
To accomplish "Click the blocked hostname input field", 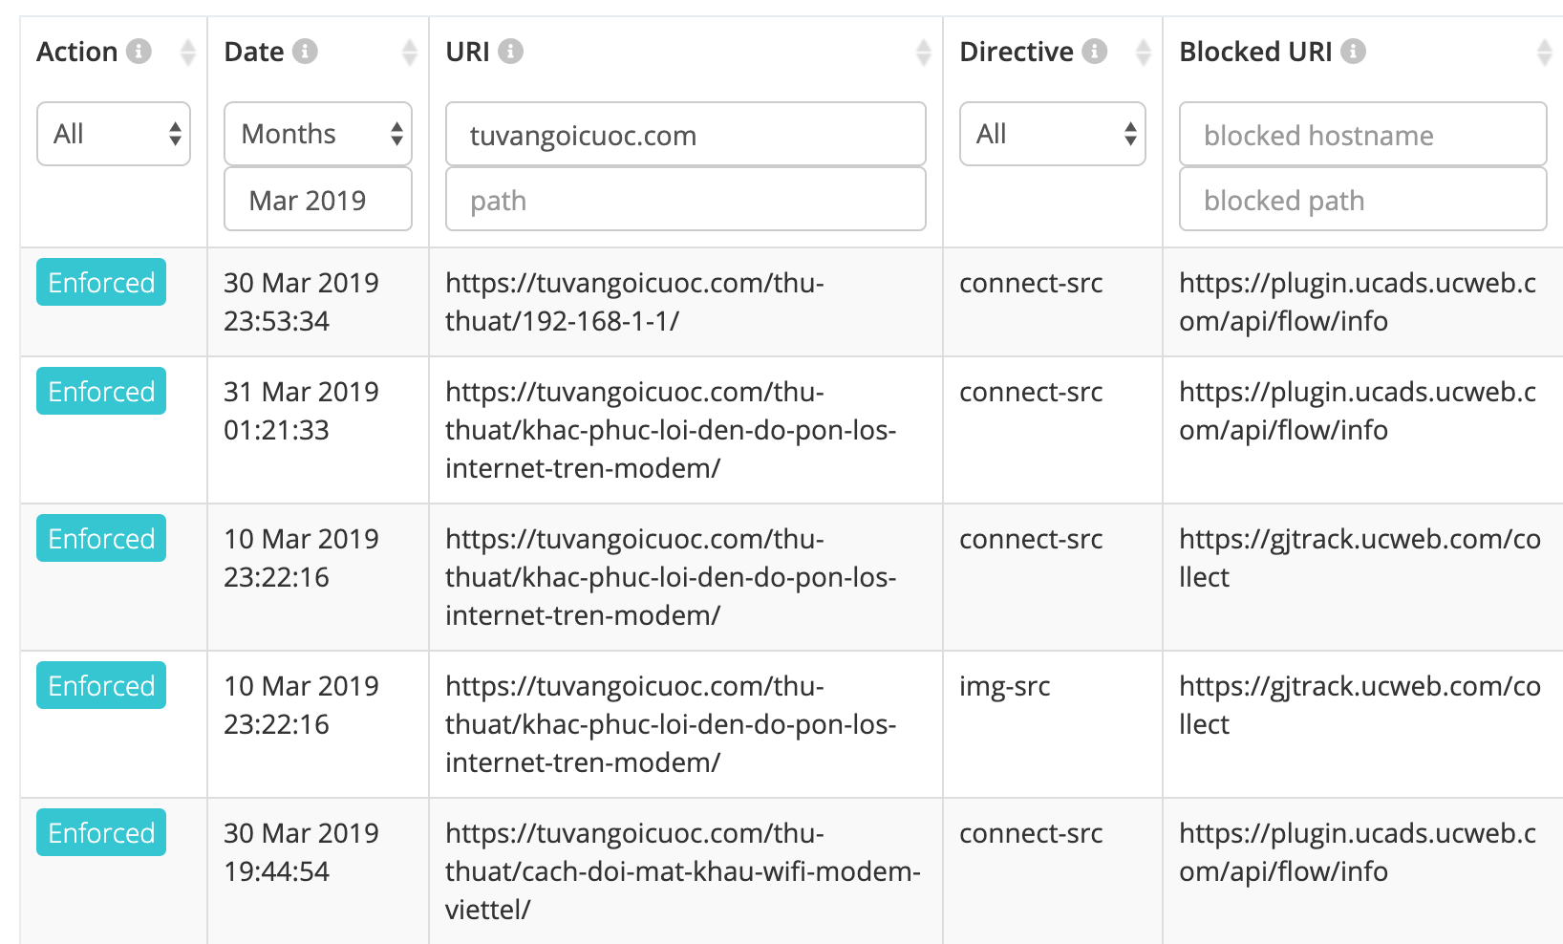I will tap(1363, 134).
